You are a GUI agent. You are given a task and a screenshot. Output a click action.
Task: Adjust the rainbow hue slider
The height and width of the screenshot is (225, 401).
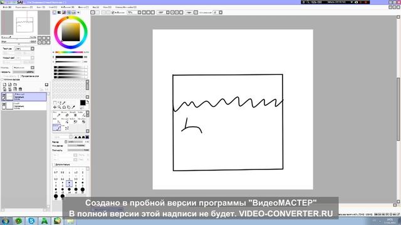pyautogui.click(x=69, y=52)
